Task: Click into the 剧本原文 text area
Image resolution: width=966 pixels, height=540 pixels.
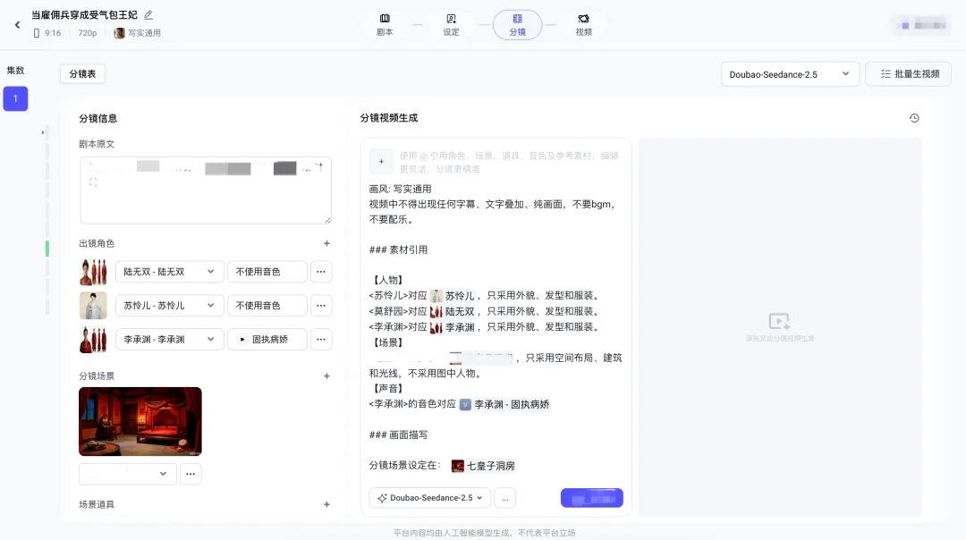Action: pyautogui.click(x=206, y=190)
